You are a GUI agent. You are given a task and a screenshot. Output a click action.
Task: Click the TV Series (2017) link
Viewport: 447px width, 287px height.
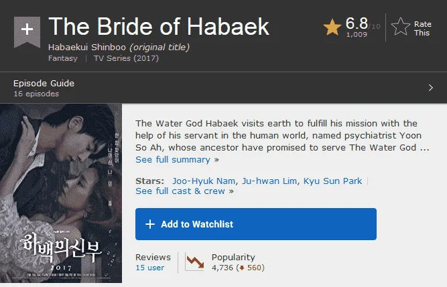click(x=126, y=58)
